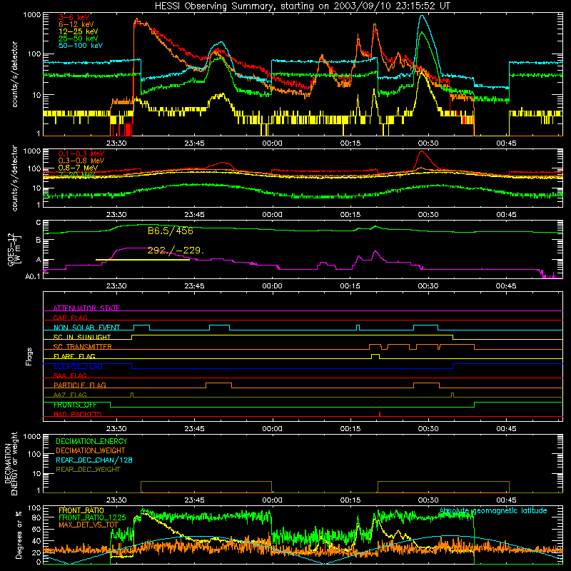The width and height of the screenshot is (571, 571).
Task: Click the Absolute geomagnetic latitude label
Action: tap(493, 511)
